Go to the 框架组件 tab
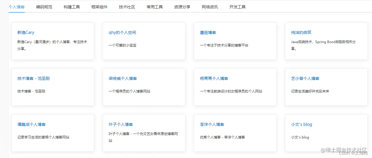Screen dimensions: 372x158 tap(100, 7)
